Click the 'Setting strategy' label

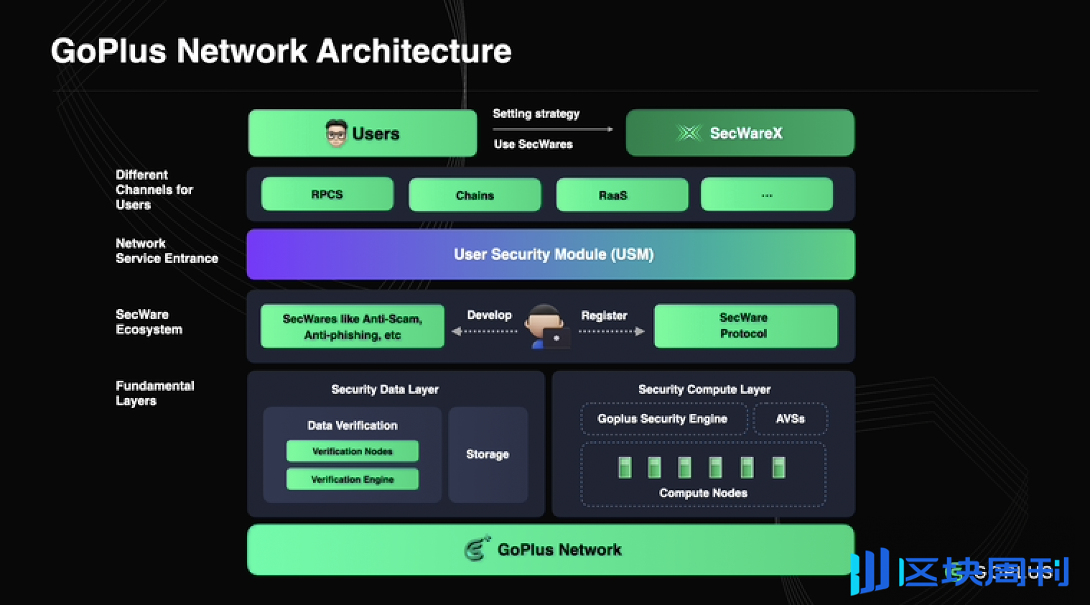point(536,114)
